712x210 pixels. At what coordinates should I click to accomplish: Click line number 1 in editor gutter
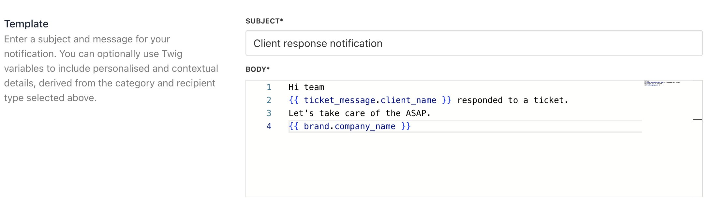[x=269, y=87]
